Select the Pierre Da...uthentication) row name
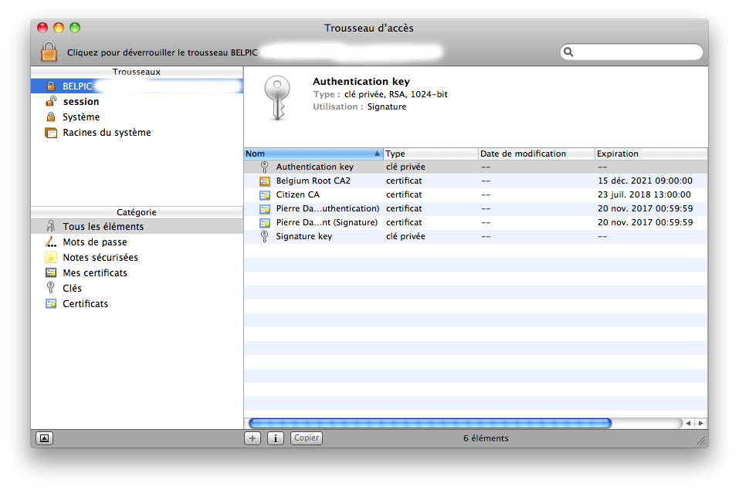The image size is (739, 490). pos(327,208)
